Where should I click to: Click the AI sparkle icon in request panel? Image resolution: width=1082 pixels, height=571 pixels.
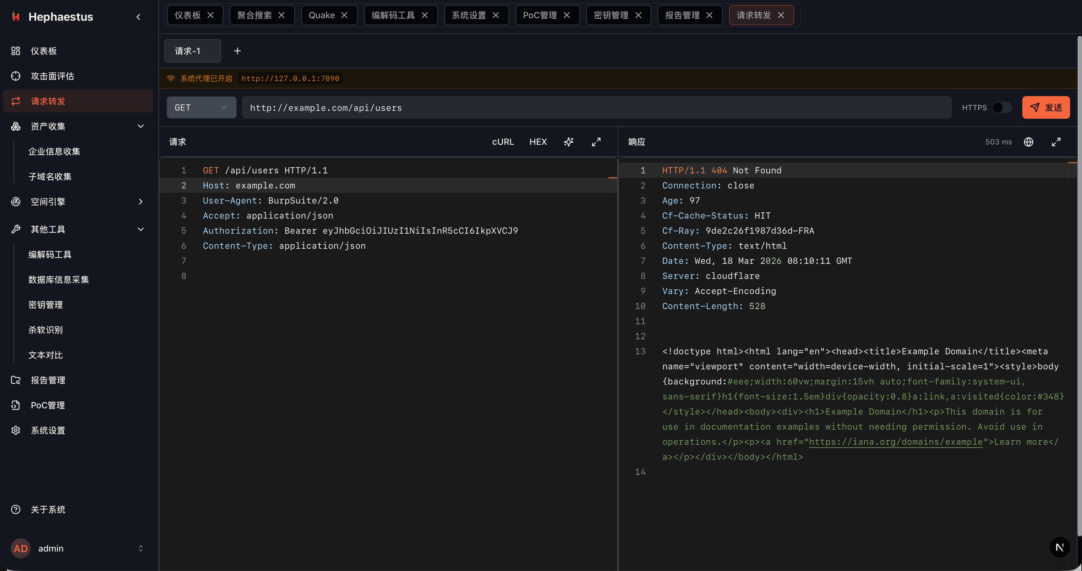[569, 142]
